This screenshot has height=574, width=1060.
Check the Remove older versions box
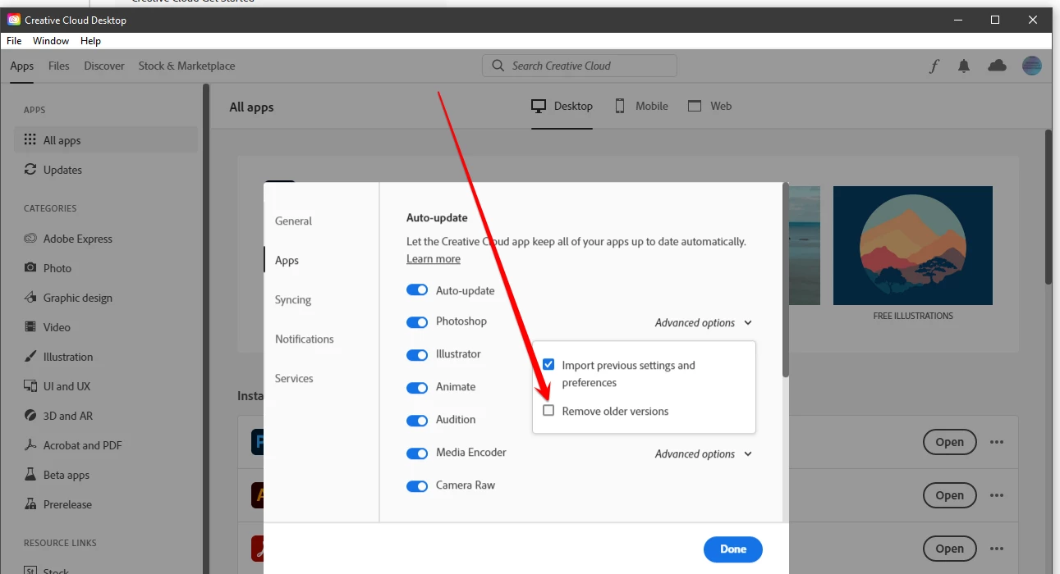548,410
